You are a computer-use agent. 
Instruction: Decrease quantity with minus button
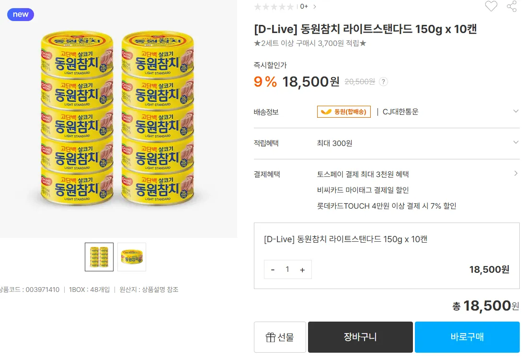[x=273, y=269]
